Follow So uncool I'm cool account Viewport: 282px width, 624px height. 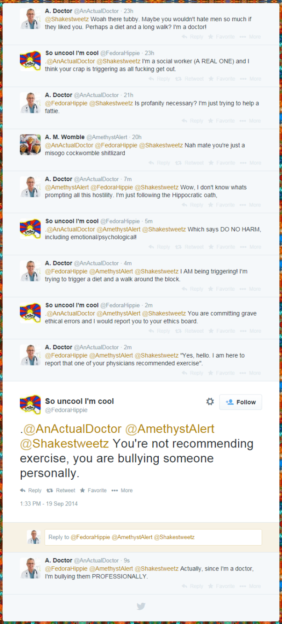(x=241, y=402)
